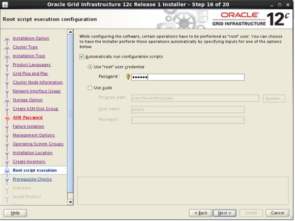Select the Root script execution step

click(x=34, y=170)
